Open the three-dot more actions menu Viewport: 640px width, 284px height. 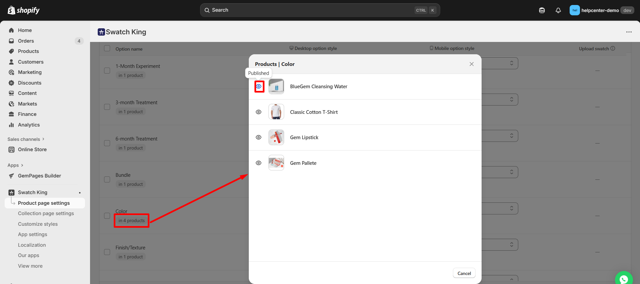629,32
